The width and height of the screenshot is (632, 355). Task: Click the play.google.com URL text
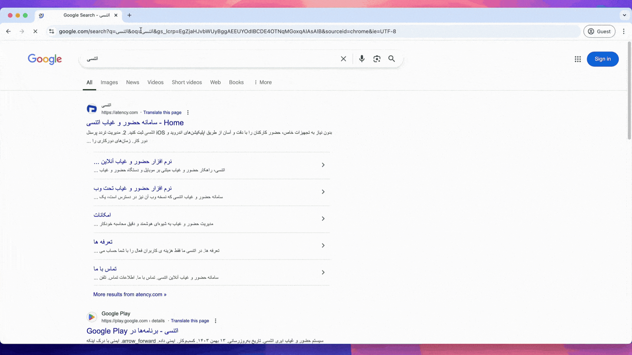[x=133, y=321]
